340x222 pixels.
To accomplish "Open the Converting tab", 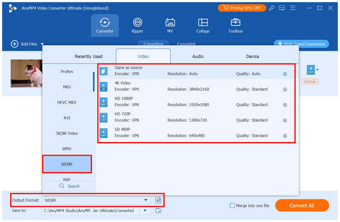I will click(154, 43).
